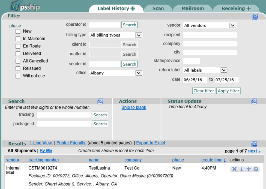Image resolution: width=266 pixels, height=189 pixels.
Task: Open Receiving tab dropdown arrow
Action: click(249, 8)
